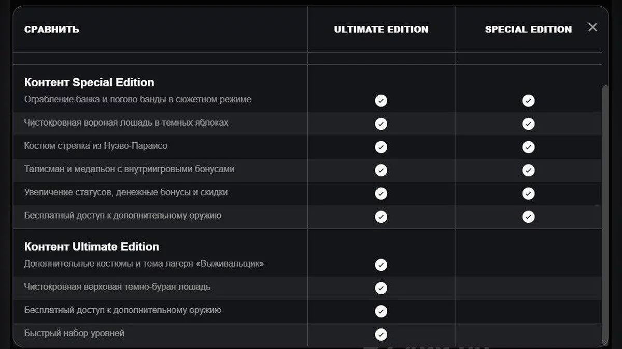
Task: Click Special checkmark under Special Edition's дополнительному оружию row
Action: pos(528,217)
